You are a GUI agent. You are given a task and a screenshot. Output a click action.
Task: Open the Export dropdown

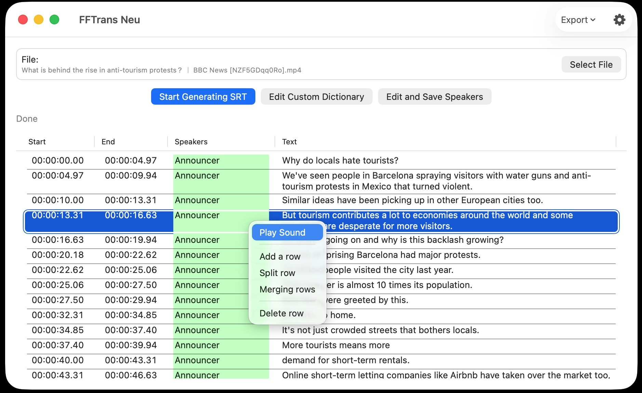click(578, 20)
